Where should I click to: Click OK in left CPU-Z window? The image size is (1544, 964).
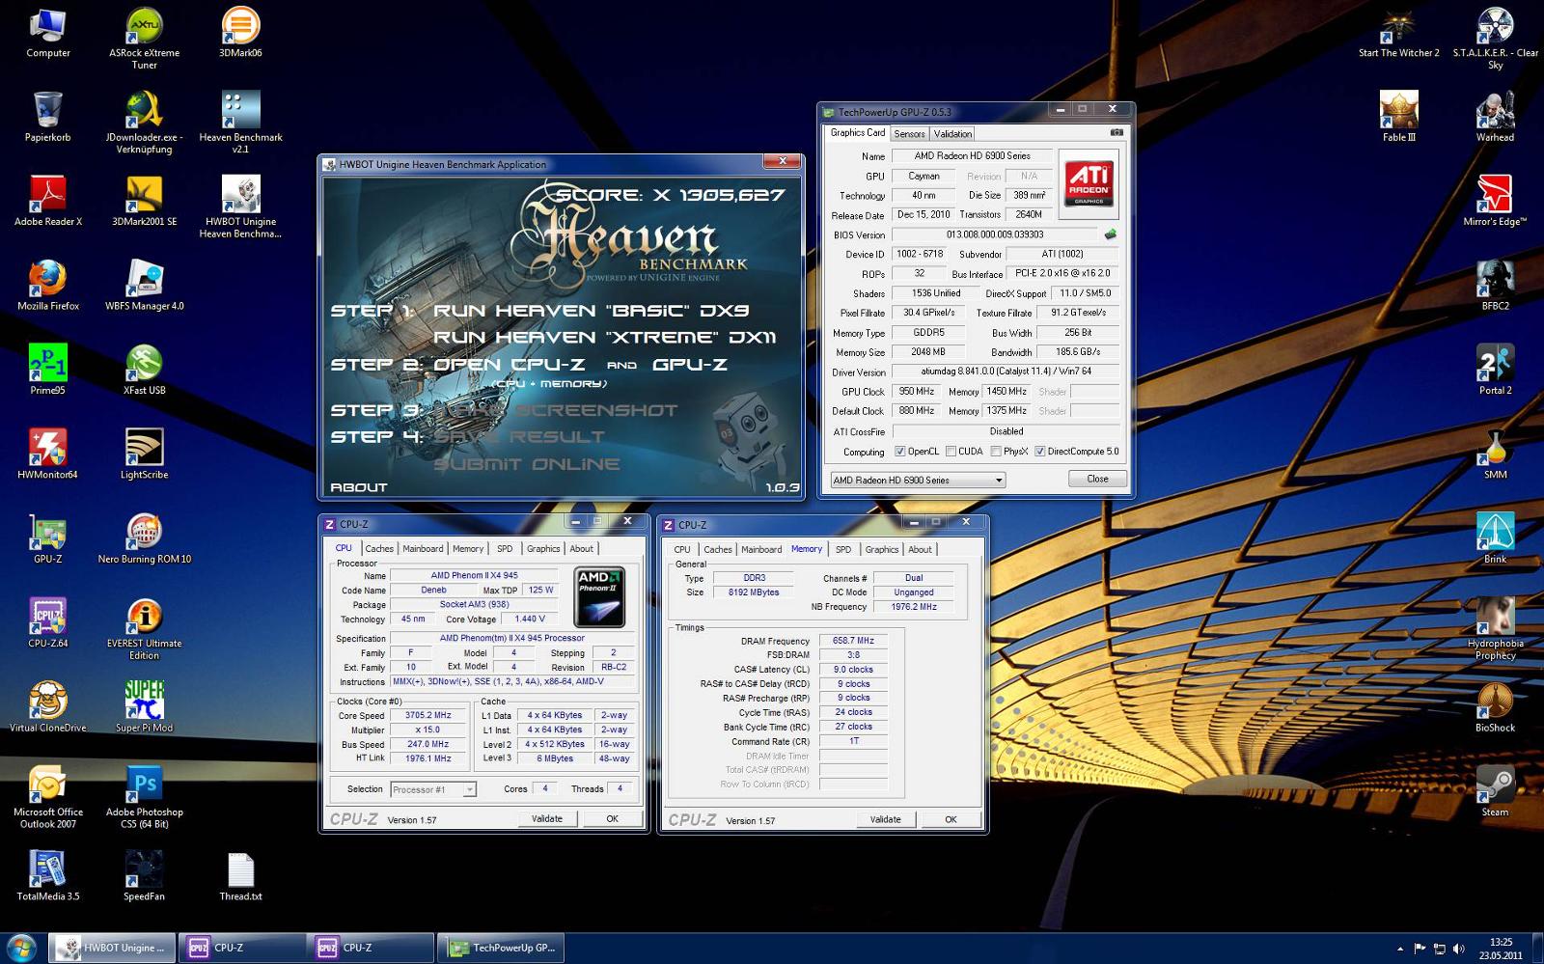point(612,818)
